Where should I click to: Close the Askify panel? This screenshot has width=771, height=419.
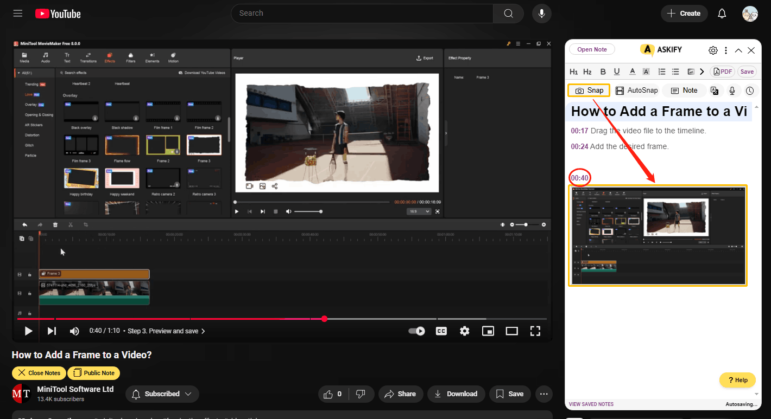[x=751, y=50]
